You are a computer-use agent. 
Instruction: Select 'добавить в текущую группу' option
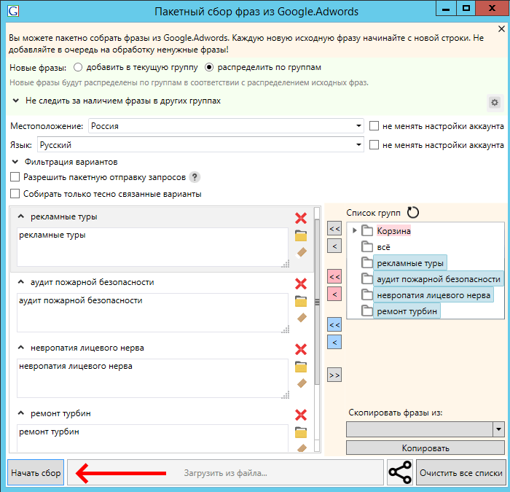click(x=78, y=67)
